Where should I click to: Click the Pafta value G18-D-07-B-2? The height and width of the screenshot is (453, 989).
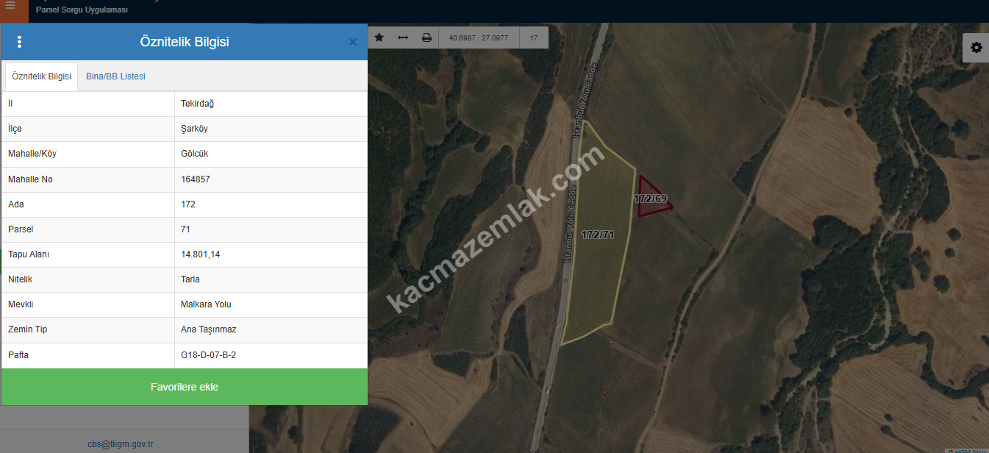point(208,355)
